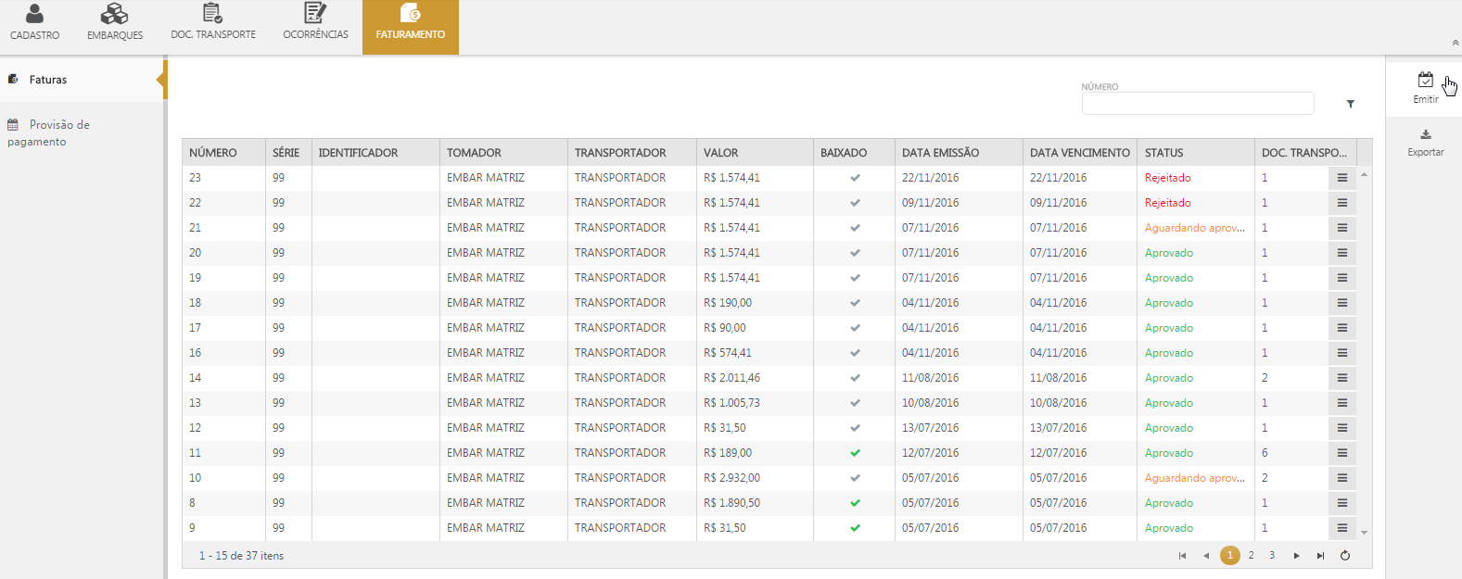Click value R$ 1.005,73 cell
1462x579 pixels.
[x=731, y=403]
